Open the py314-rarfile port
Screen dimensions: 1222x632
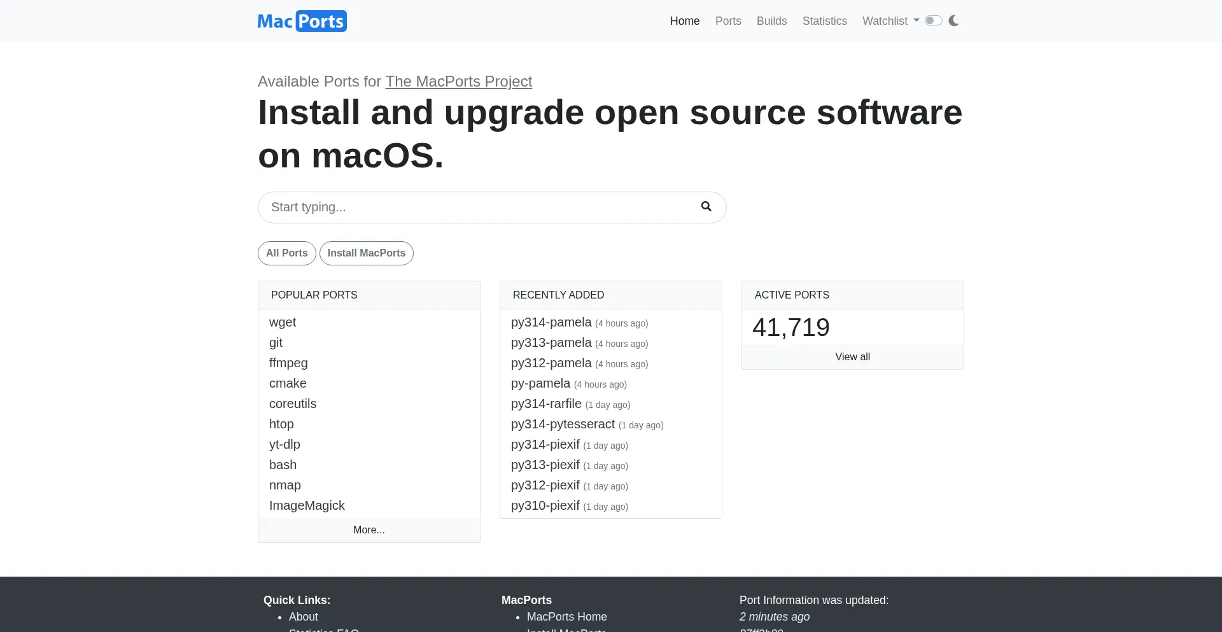coord(546,404)
